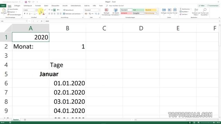
Task: Select the Tabelle1 sheet tab
Action: tap(16, 120)
